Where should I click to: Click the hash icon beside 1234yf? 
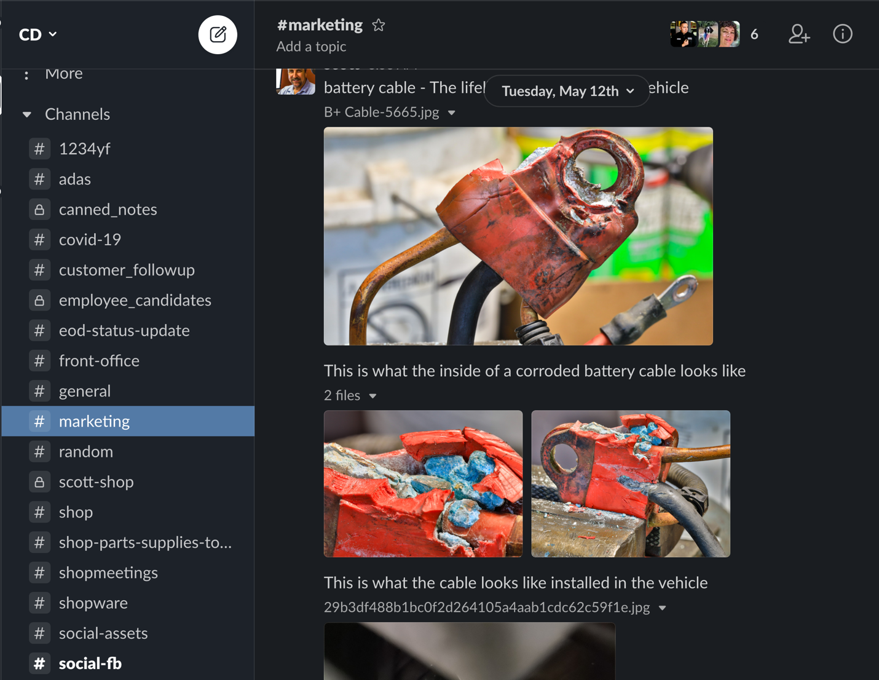point(39,149)
